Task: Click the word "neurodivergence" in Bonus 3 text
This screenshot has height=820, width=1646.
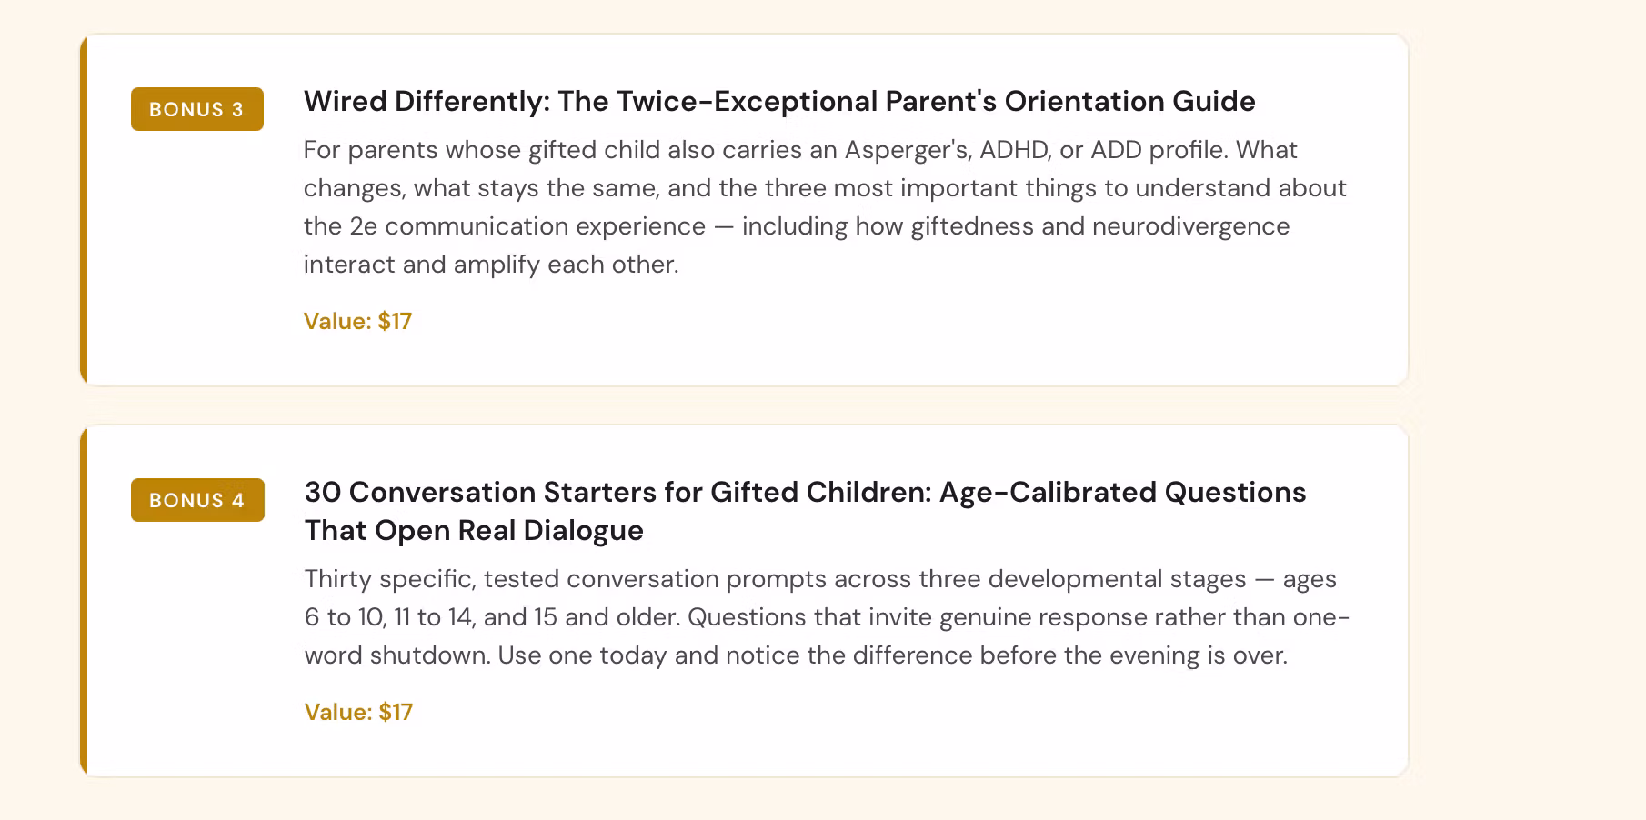Action: pos(1190,225)
